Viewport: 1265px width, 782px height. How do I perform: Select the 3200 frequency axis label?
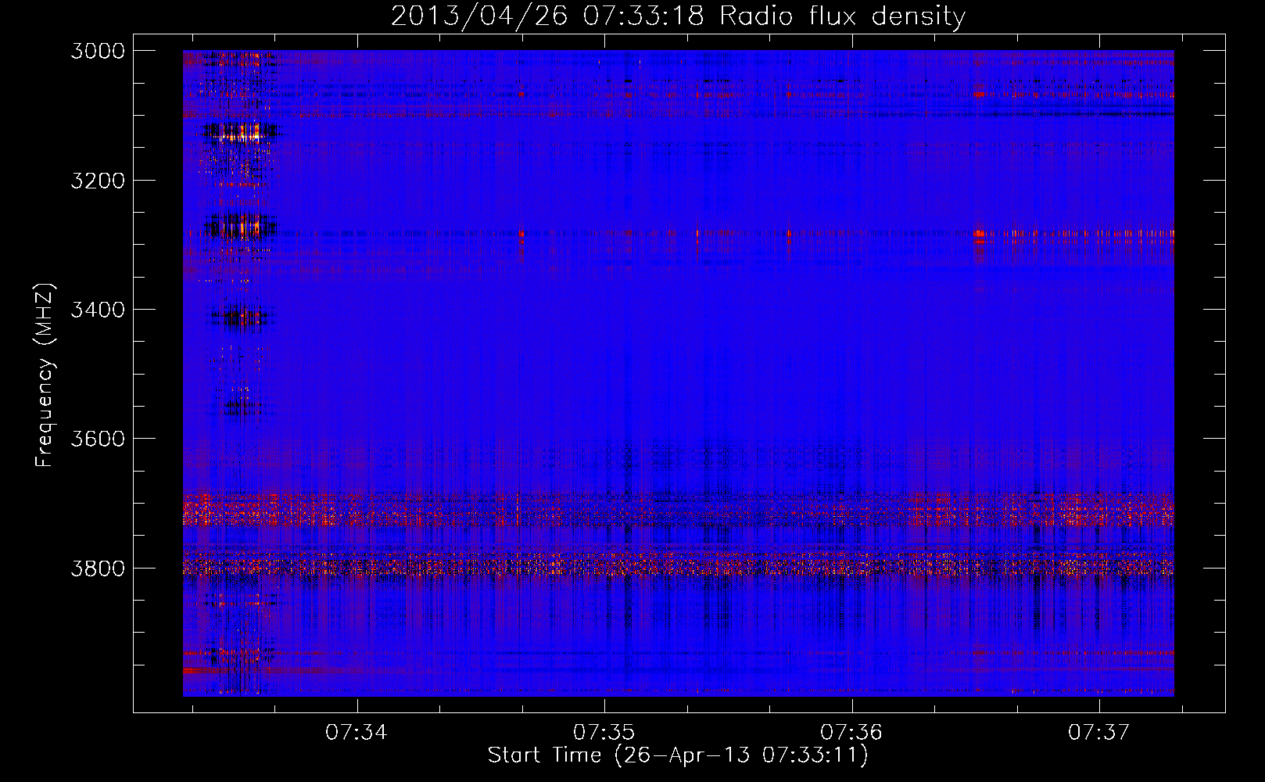click(98, 181)
